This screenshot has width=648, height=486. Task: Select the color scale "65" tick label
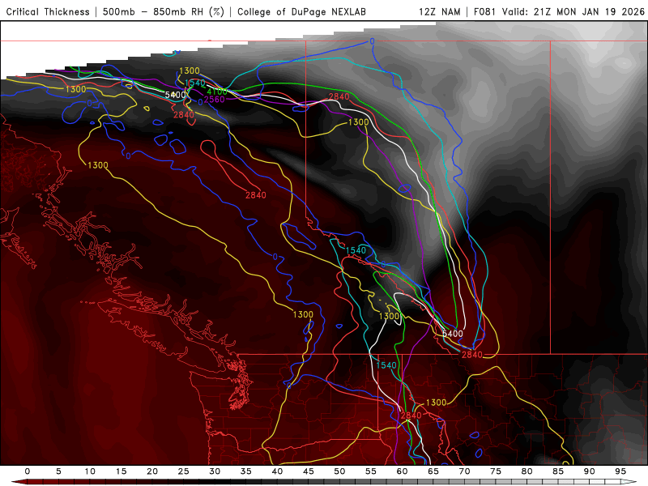pos(433,471)
